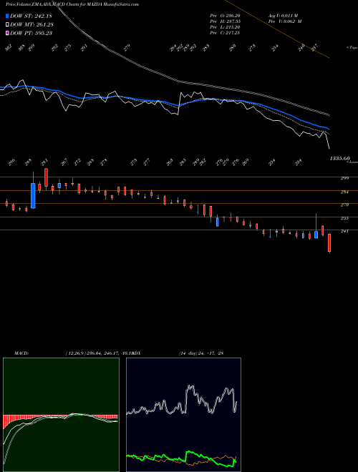The image size is (358, 472).
Task: Select the Pre O: 236.20 open value
Action: (225, 15)
